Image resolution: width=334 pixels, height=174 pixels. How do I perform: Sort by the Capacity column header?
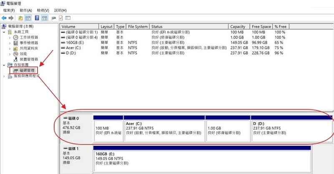pos(239,27)
